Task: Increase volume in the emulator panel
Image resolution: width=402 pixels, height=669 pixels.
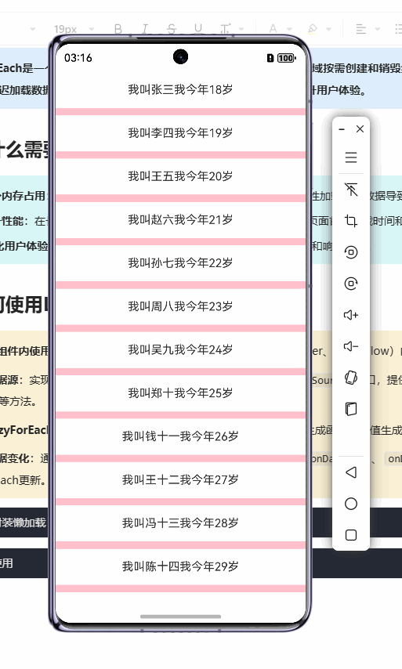Action: click(351, 315)
